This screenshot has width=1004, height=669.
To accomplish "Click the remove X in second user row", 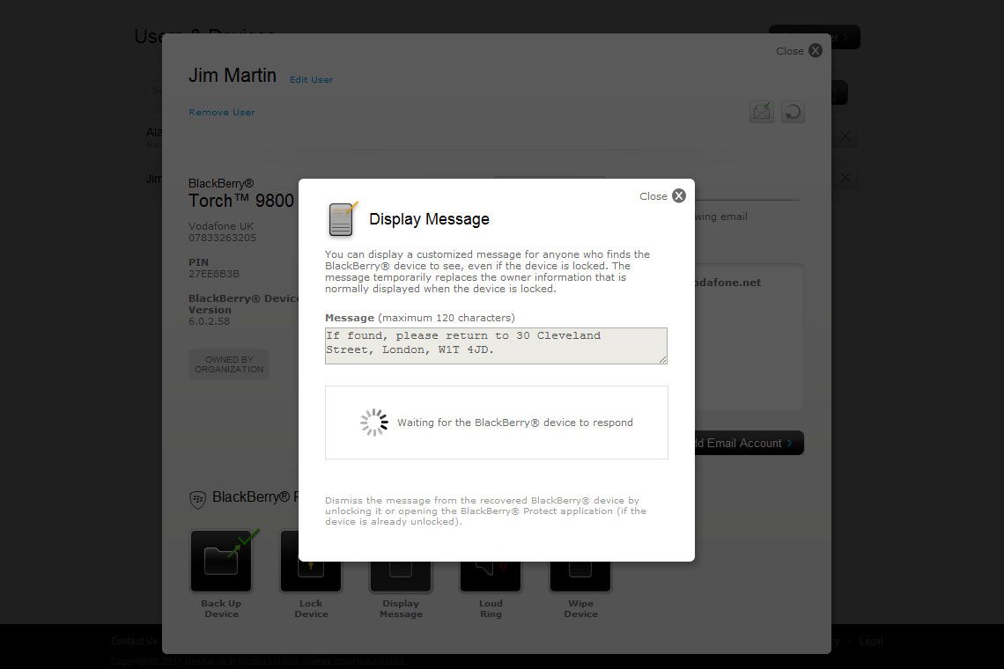I will click(x=845, y=177).
